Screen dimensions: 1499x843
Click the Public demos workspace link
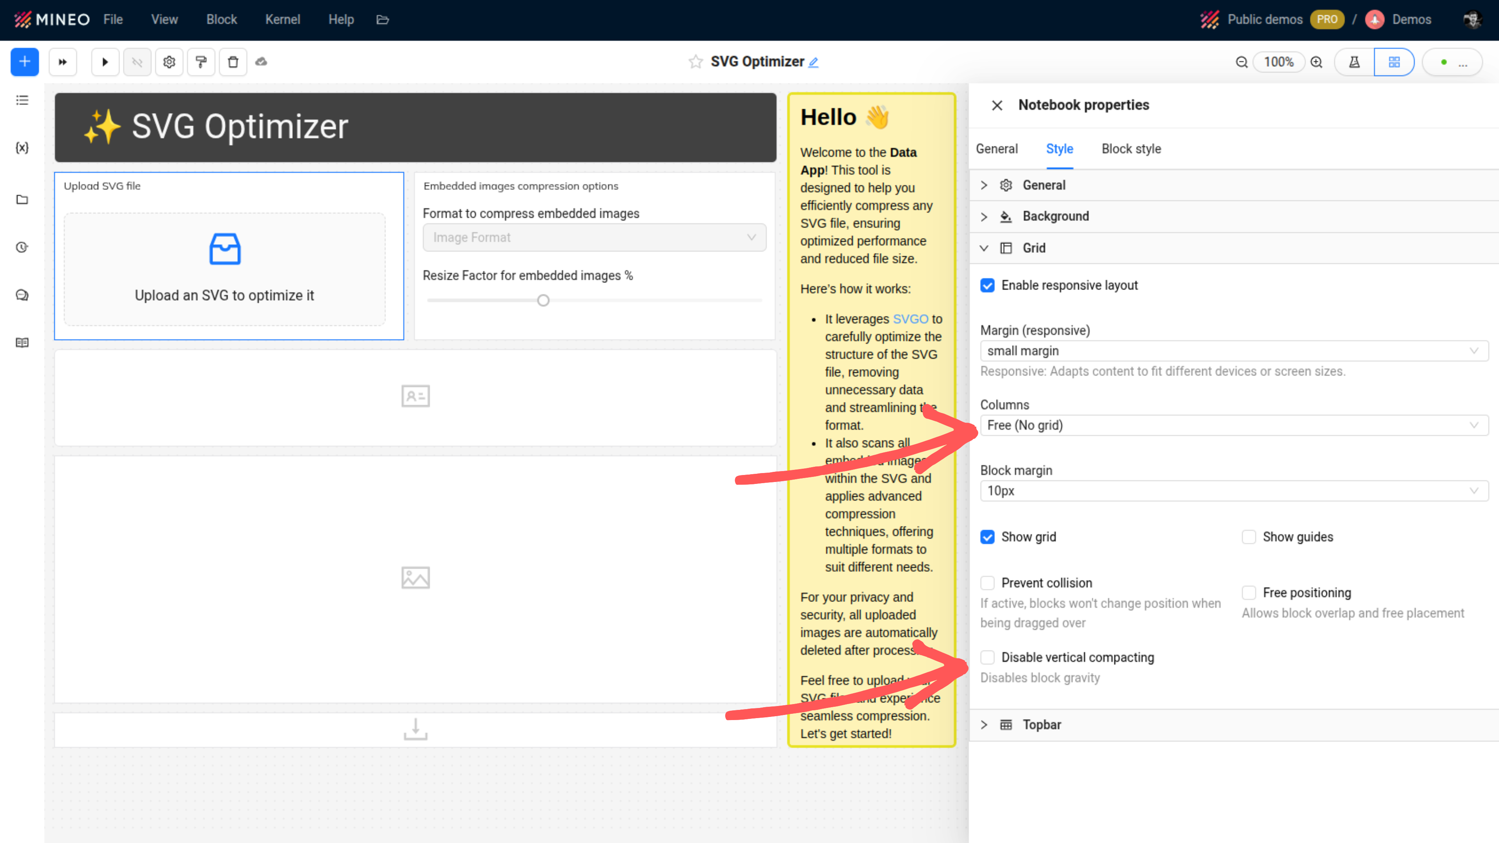1265,20
